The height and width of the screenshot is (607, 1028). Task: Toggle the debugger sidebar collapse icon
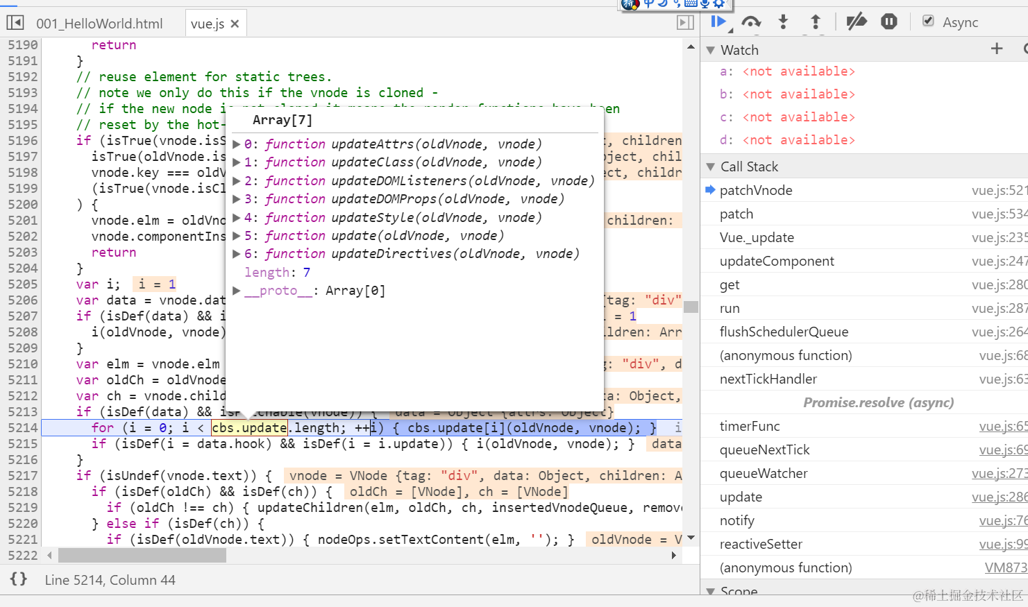(x=685, y=23)
